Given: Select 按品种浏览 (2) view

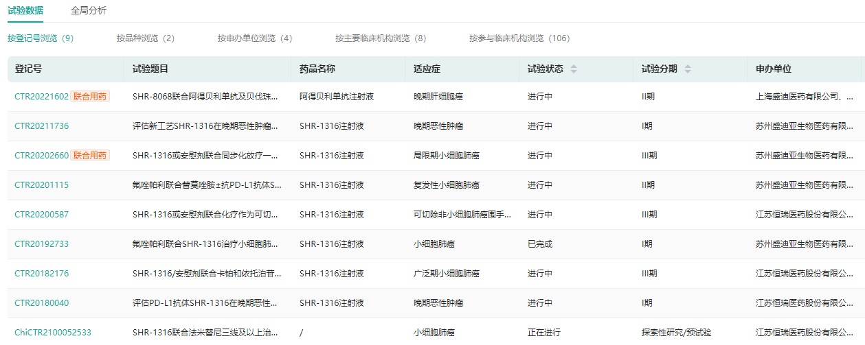Looking at the screenshot, I should click(146, 38).
